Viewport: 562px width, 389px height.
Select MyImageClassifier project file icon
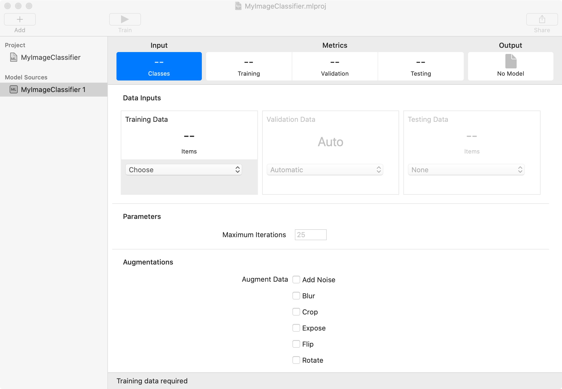tap(13, 57)
